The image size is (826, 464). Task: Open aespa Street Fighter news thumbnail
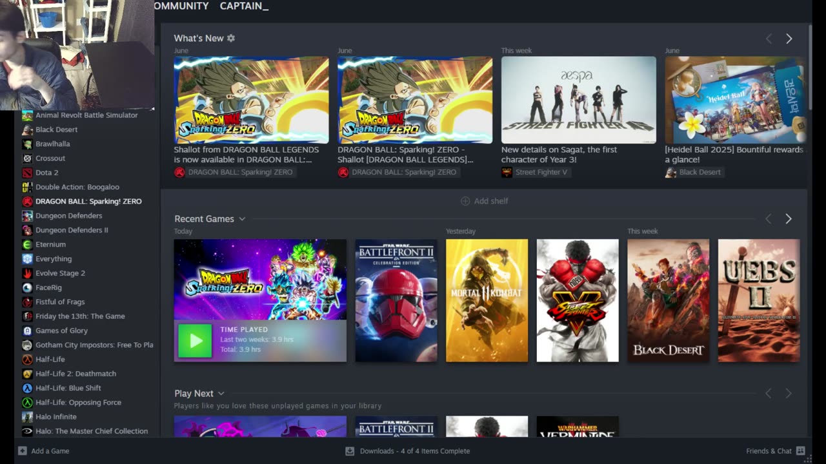click(x=579, y=100)
